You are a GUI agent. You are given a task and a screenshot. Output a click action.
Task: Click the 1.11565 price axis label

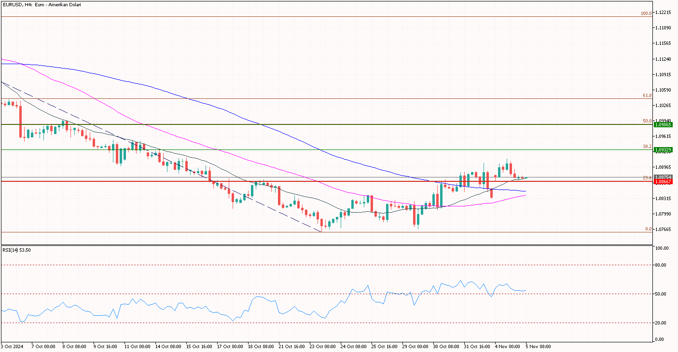[664, 43]
